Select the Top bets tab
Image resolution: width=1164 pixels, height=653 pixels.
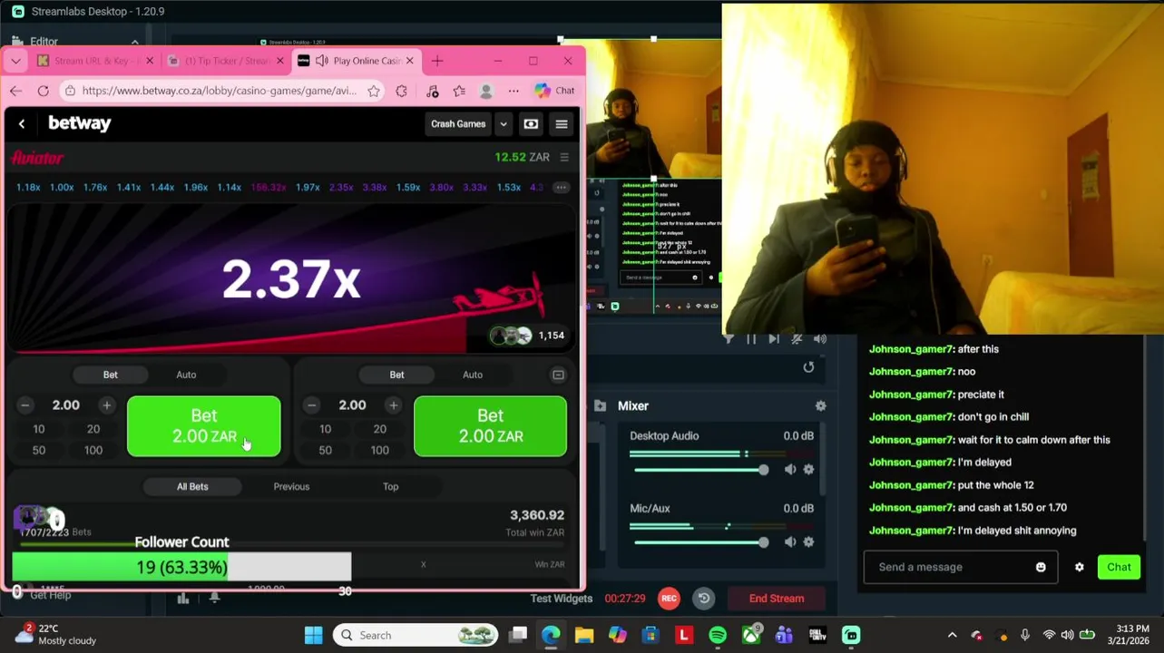pyautogui.click(x=390, y=487)
